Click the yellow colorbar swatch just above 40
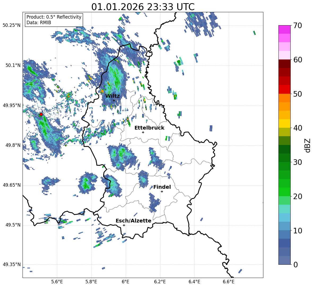 tap(284, 123)
